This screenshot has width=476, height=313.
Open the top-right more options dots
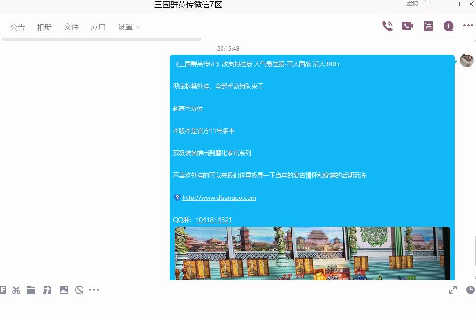pos(468,26)
